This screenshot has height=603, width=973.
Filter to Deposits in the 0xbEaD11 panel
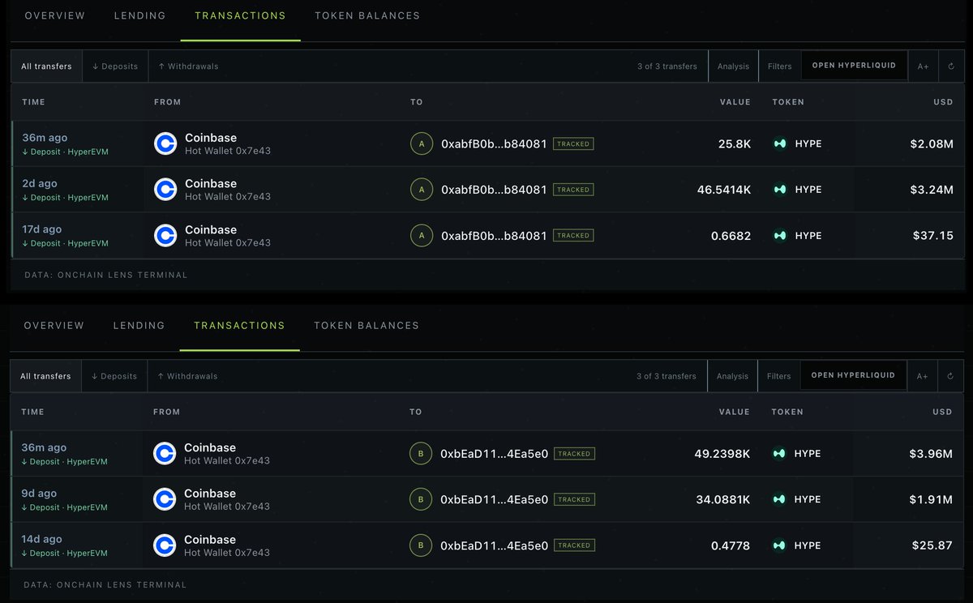coord(114,376)
